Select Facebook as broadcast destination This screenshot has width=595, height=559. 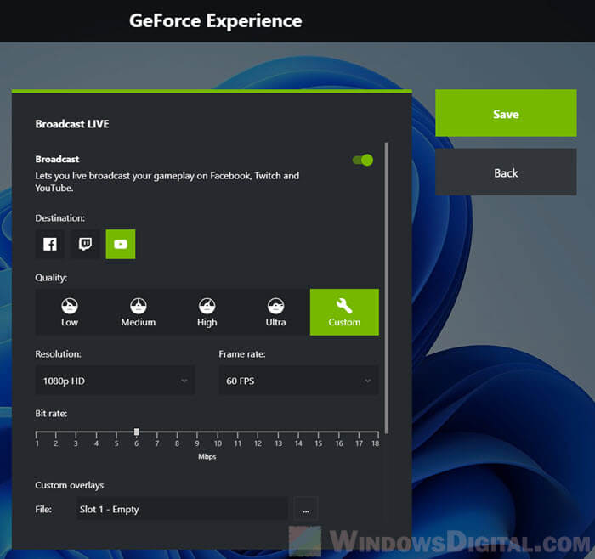click(x=49, y=244)
